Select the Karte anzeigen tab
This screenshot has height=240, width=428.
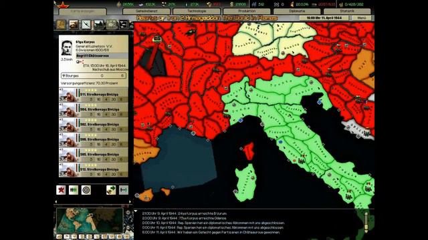pyautogui.click(x=82, y=12)
